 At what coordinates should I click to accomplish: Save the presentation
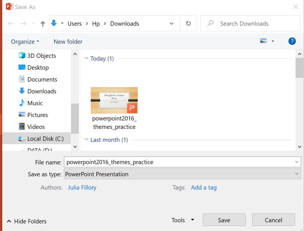[224, 220]
